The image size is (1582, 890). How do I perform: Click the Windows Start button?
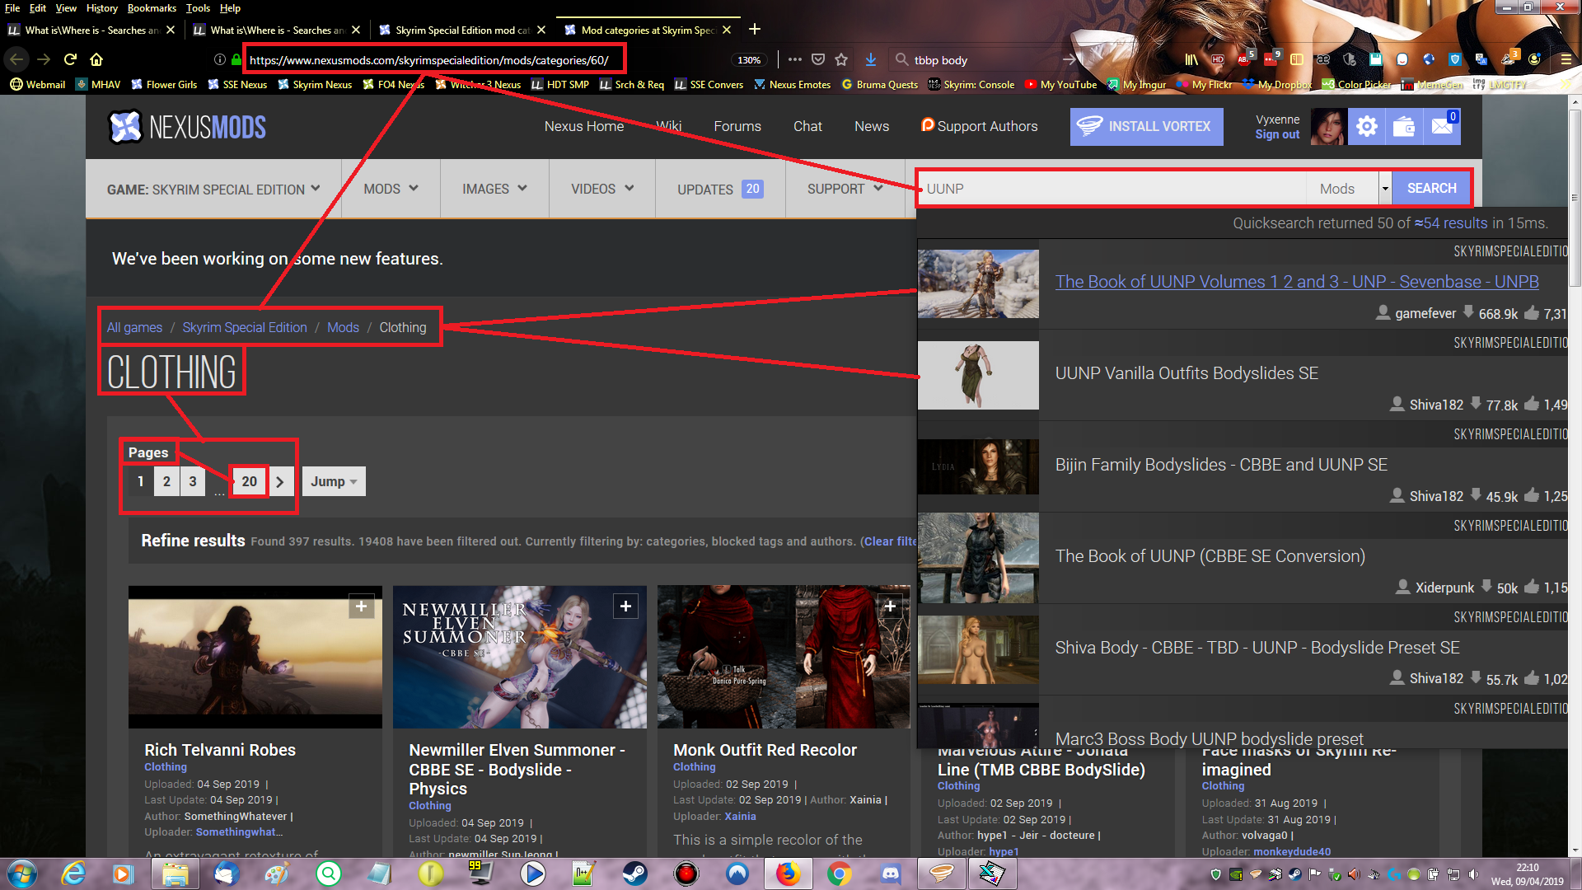[22, 874]
